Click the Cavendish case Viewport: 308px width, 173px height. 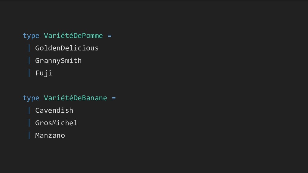[54, 111]
